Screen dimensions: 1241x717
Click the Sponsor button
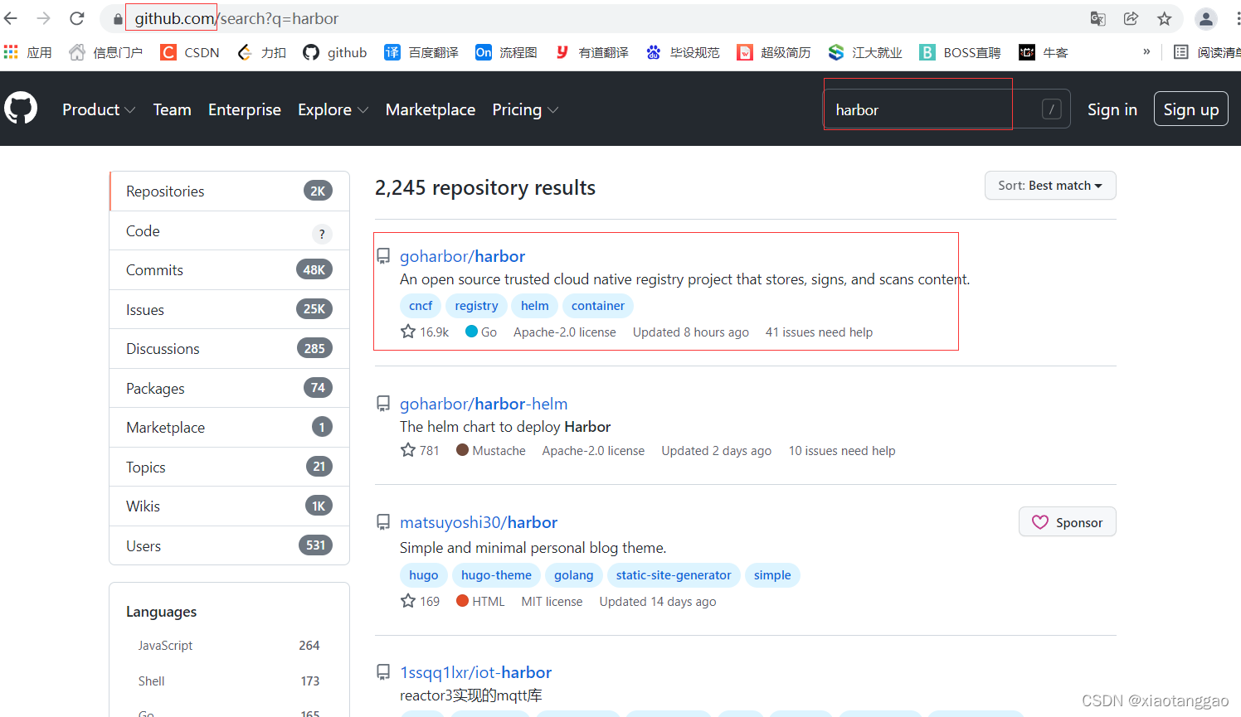click(x=1067, y=522)
